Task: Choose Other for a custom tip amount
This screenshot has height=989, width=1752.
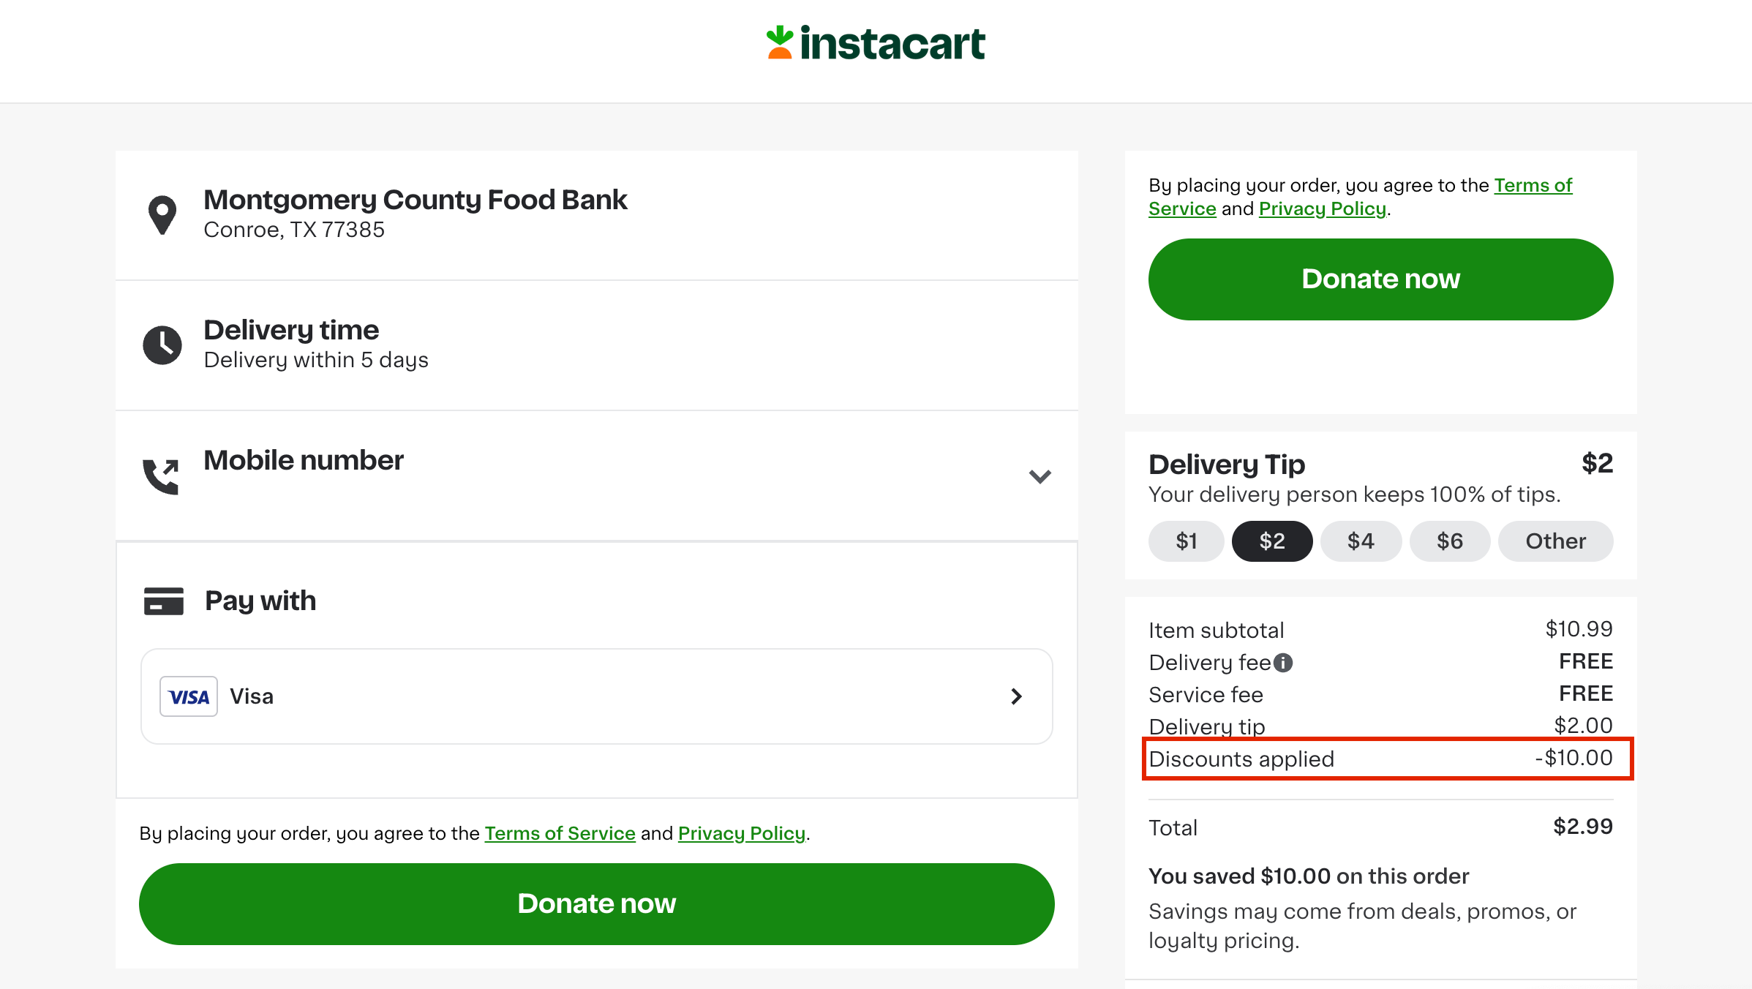Action: coord(1555,541)
